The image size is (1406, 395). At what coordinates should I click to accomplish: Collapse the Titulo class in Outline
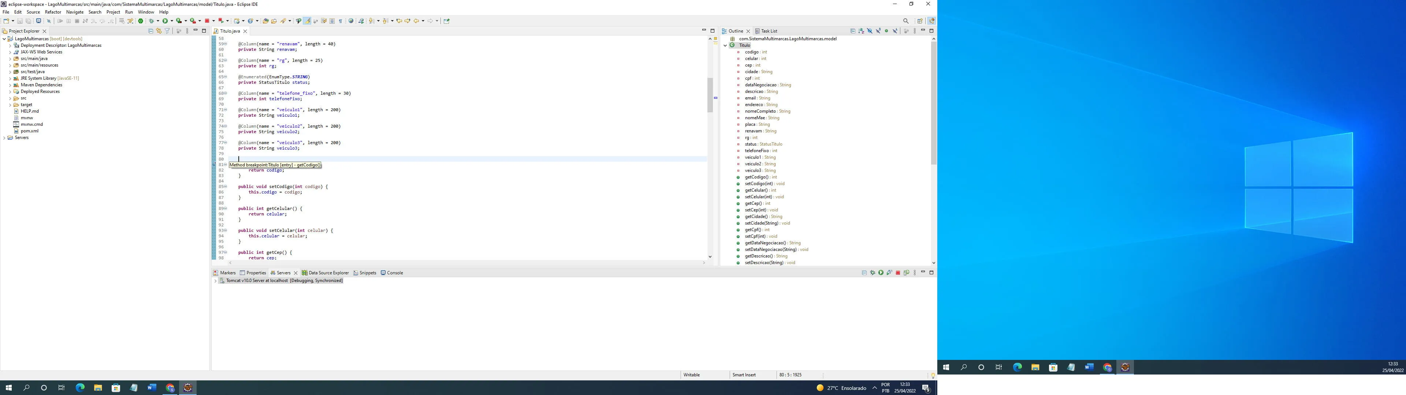725,45
